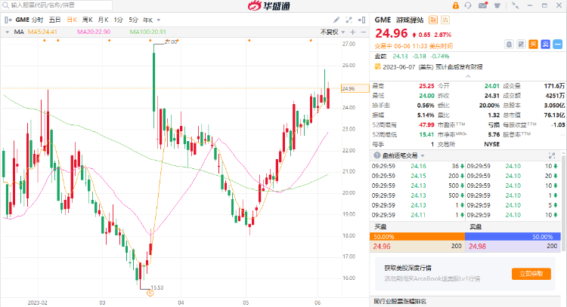Expand the tick trades panel icon
The image size is (567, 307).
552,155
